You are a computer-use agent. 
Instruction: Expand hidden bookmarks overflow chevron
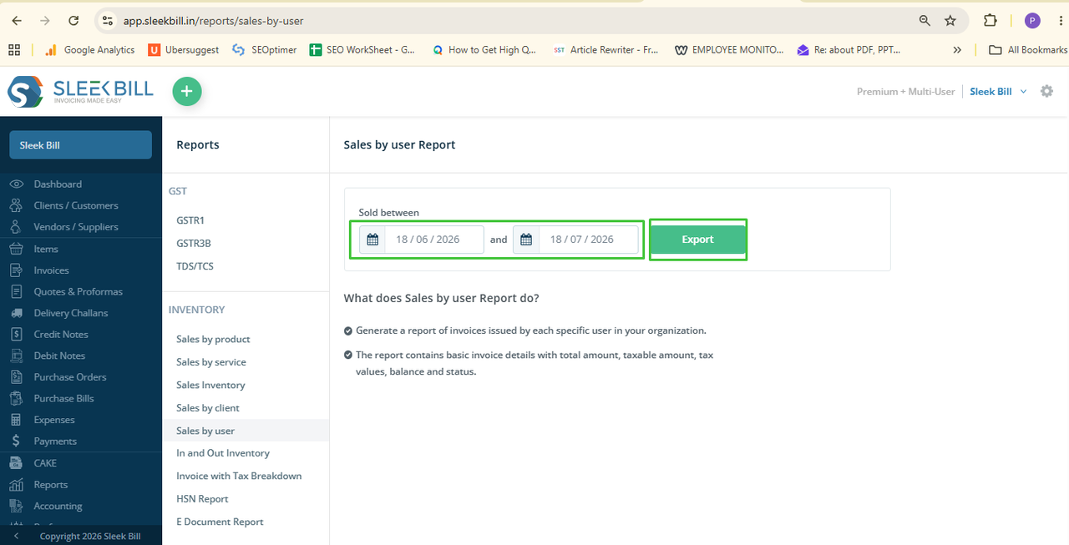957,50
